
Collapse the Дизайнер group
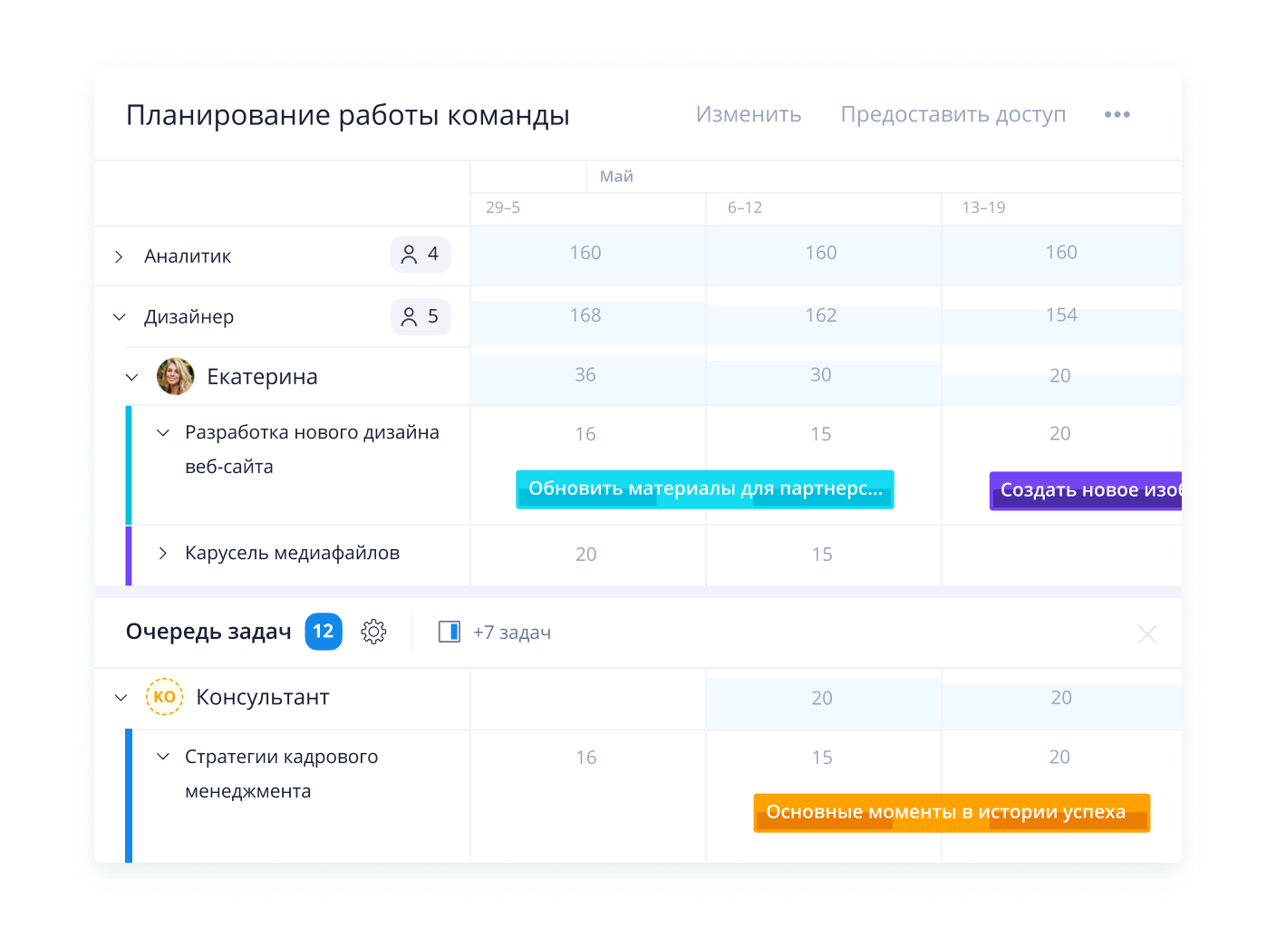click(x=119, y=317)
